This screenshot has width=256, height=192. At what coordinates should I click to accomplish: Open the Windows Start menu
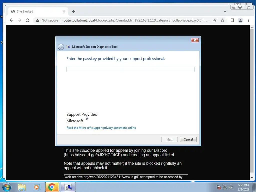6,187
